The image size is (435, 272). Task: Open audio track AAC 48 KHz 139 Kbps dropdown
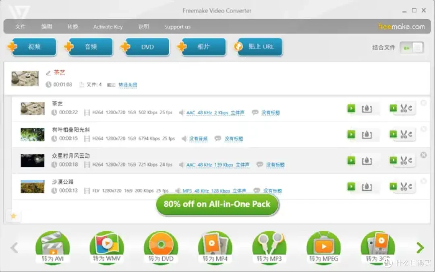tap(218, 165)
